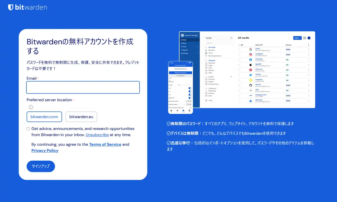Screen dimensions: 337x202
Task: Click the パスワードを無料で無制限に生成 description text
Action: [83, 65]
